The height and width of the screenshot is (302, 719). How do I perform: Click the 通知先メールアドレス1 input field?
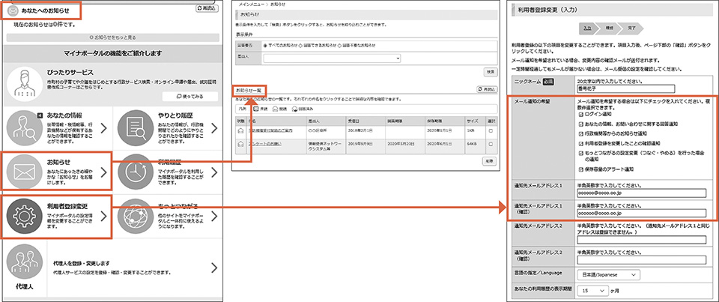(642, 193)
